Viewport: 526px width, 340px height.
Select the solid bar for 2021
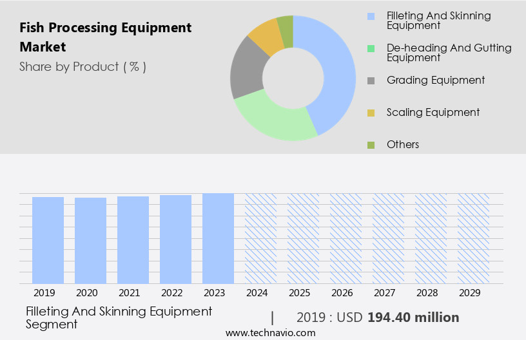133,240
